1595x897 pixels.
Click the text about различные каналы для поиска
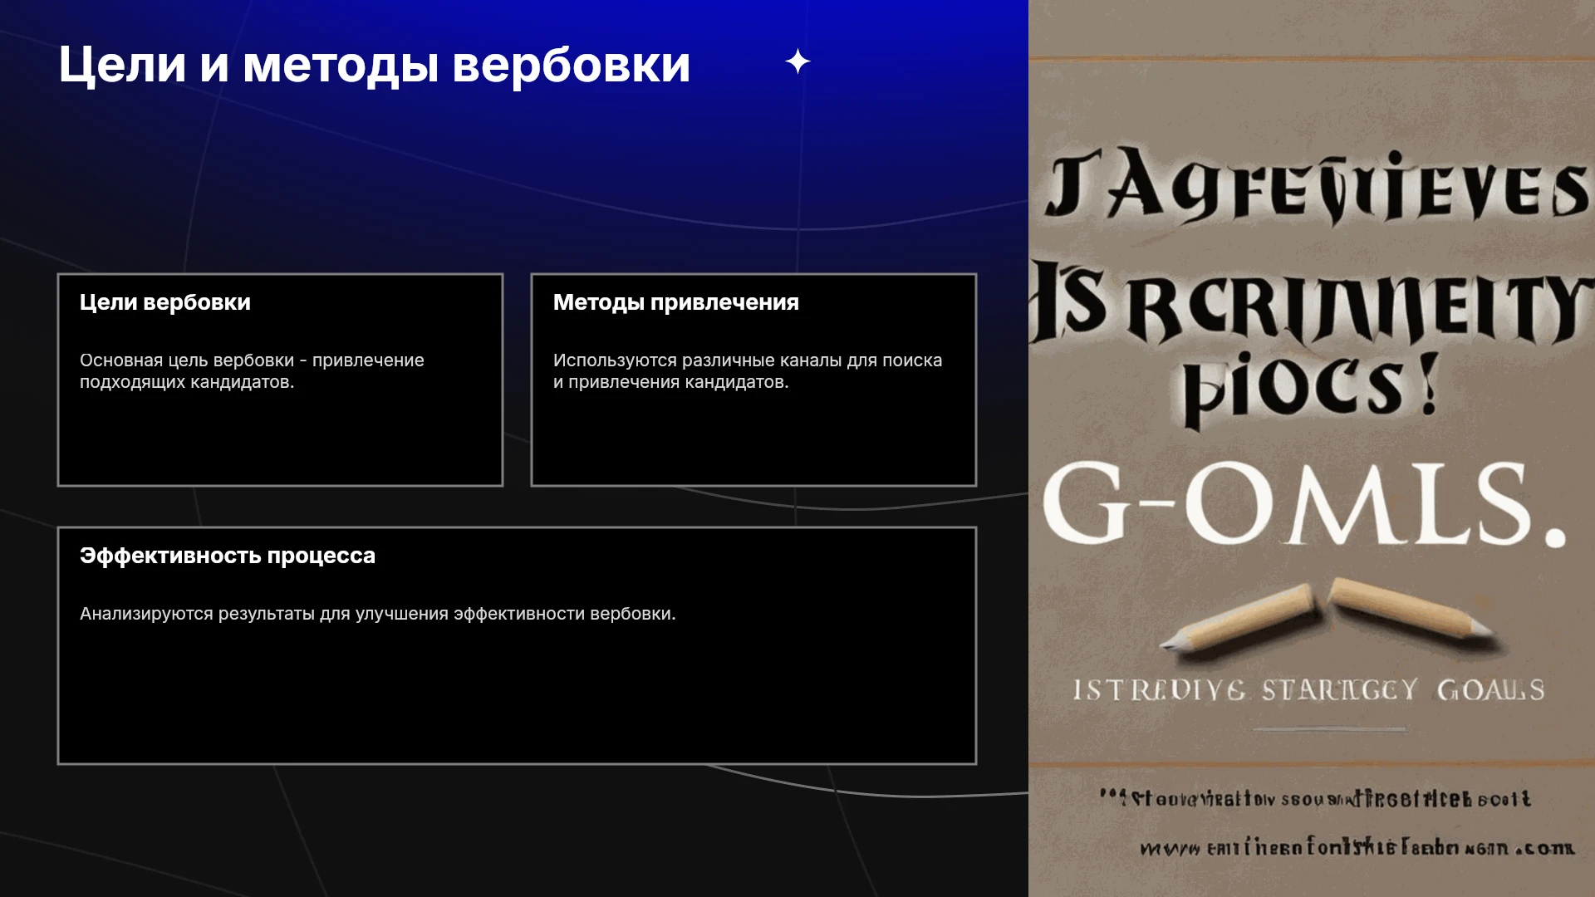[x=748, y=371]
